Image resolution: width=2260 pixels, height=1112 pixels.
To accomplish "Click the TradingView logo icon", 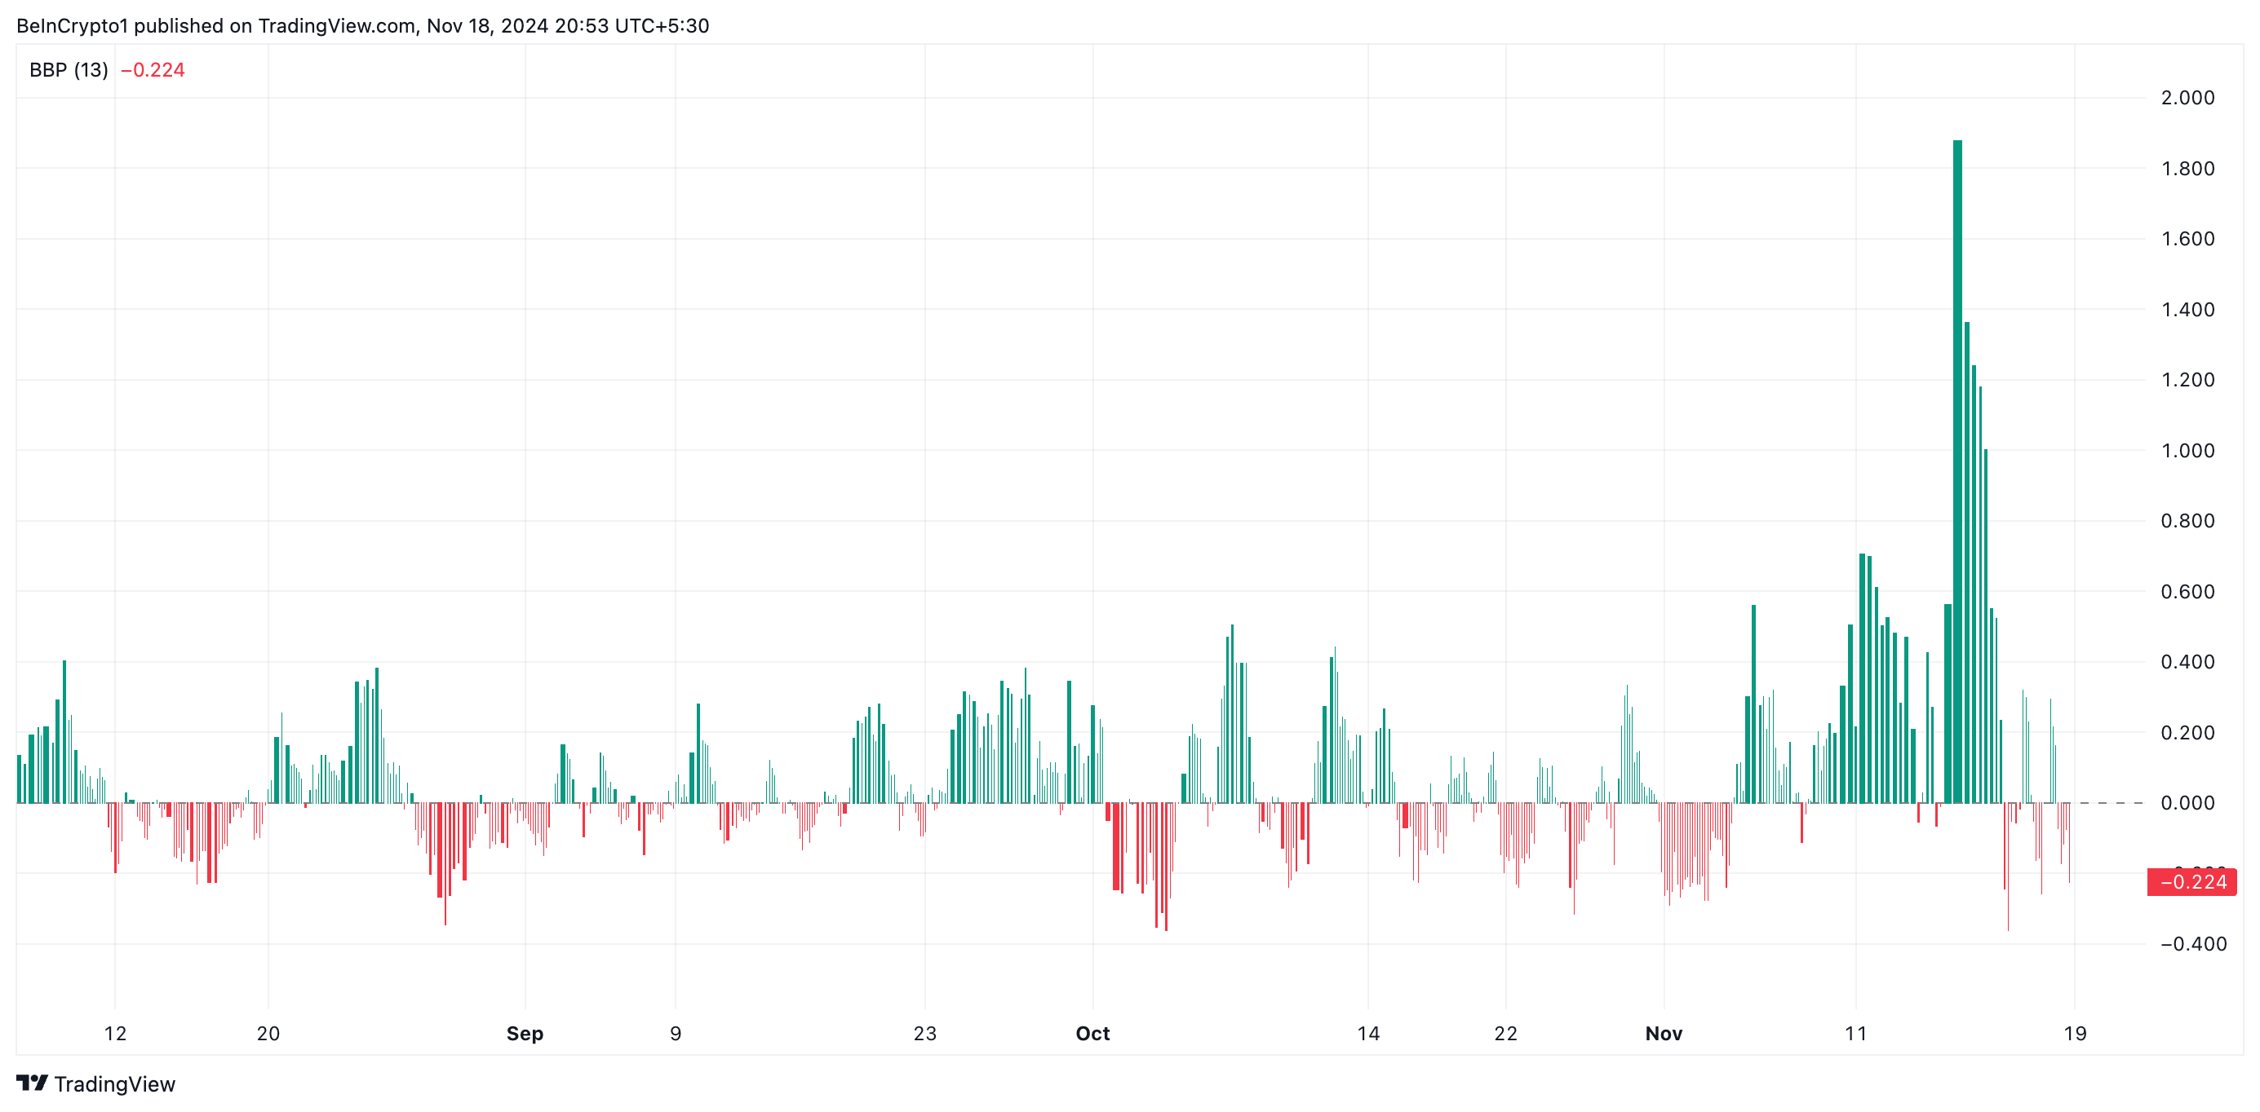I will pos(32,1083).
